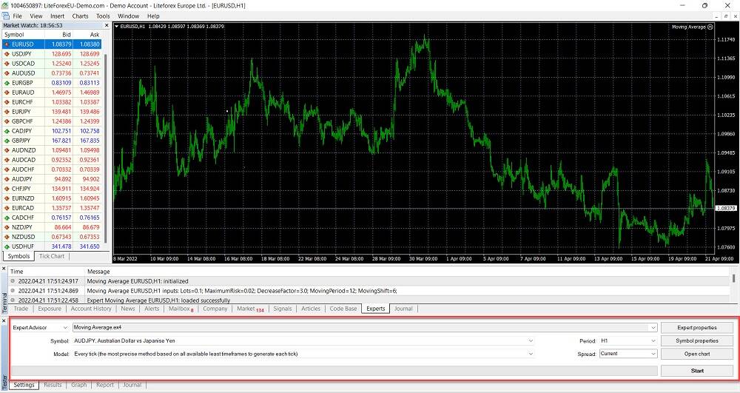The height and width of the screenshot is (393, 740).
Task: Click the Expert properties button
Action: [697, 327]
